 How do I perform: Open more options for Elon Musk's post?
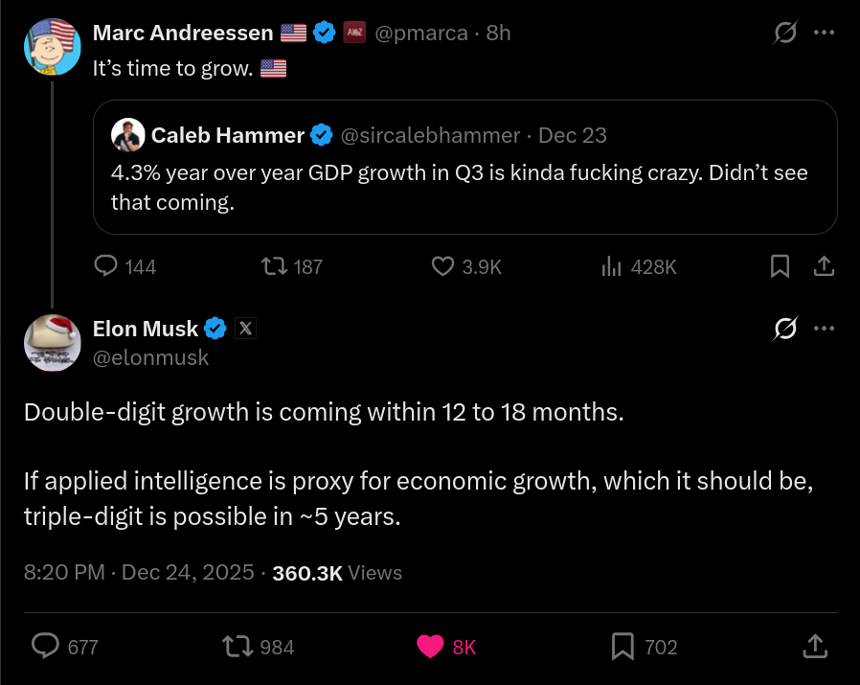(x=824, y=329)
